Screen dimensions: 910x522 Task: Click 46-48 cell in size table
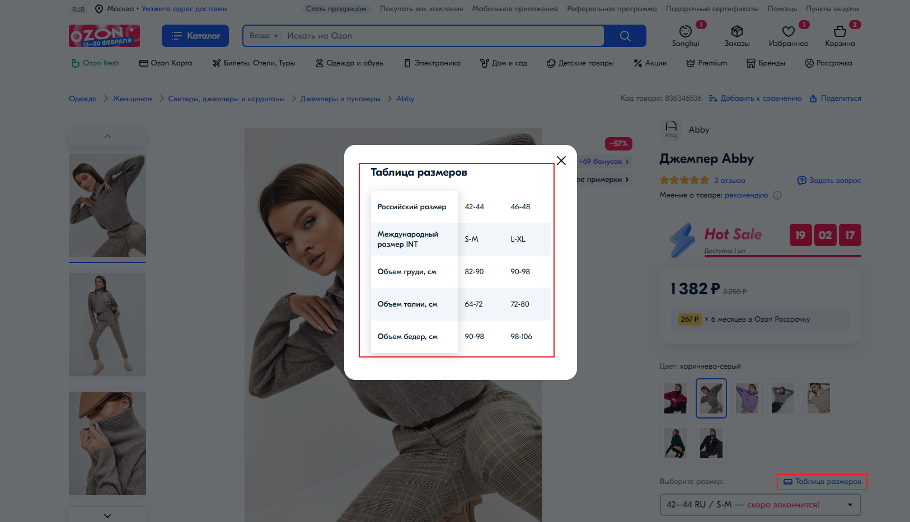[x=520, y=207]
